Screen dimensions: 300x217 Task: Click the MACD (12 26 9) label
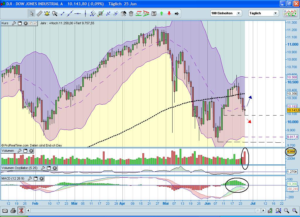click(x=13, y=178)
